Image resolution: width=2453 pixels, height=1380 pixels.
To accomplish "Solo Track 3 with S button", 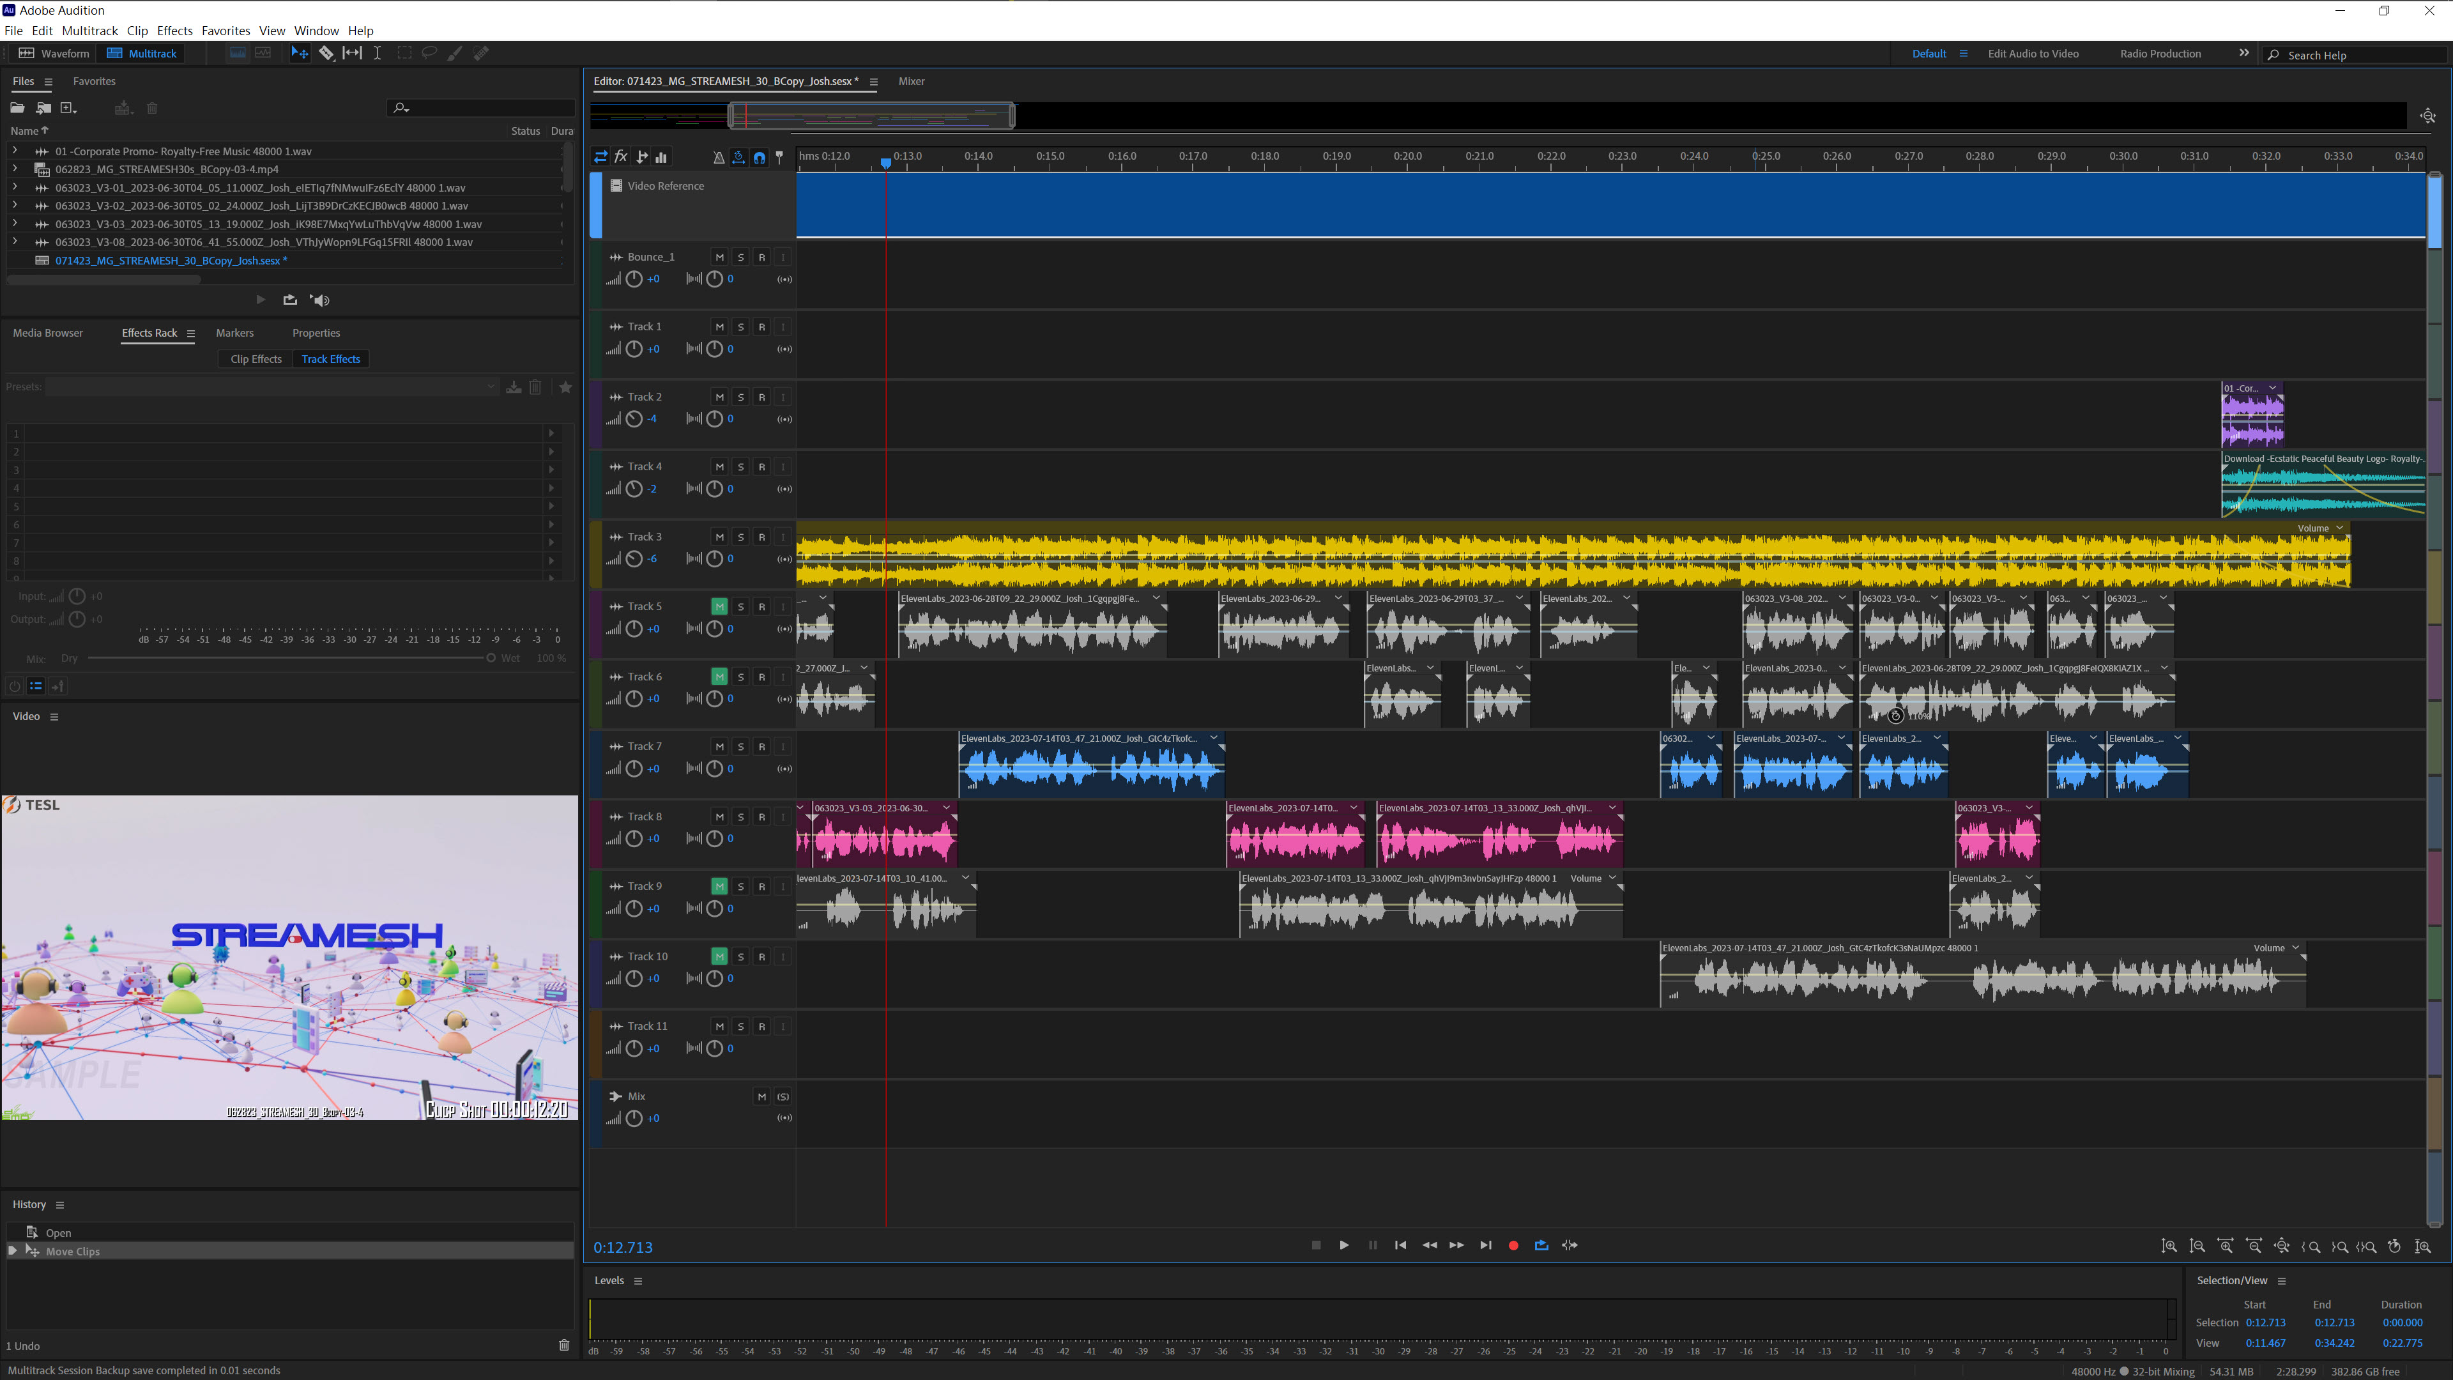I will point(741,537).
